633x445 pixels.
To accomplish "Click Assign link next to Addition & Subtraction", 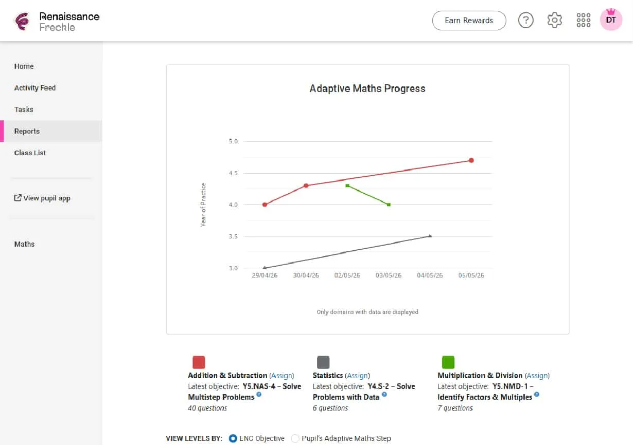I will click(x=282, y=376).
